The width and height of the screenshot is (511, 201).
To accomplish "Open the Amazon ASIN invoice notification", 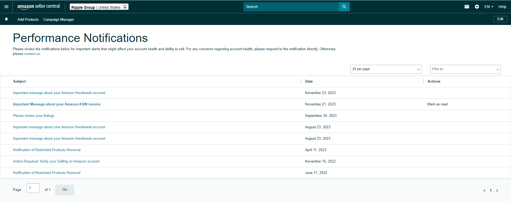I will point(57,104).
